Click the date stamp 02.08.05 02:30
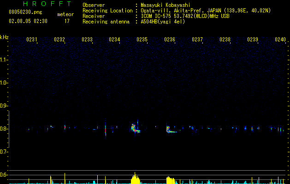 tap(28, 21)
